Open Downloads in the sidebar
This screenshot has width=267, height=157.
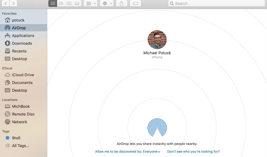(23, 43)
